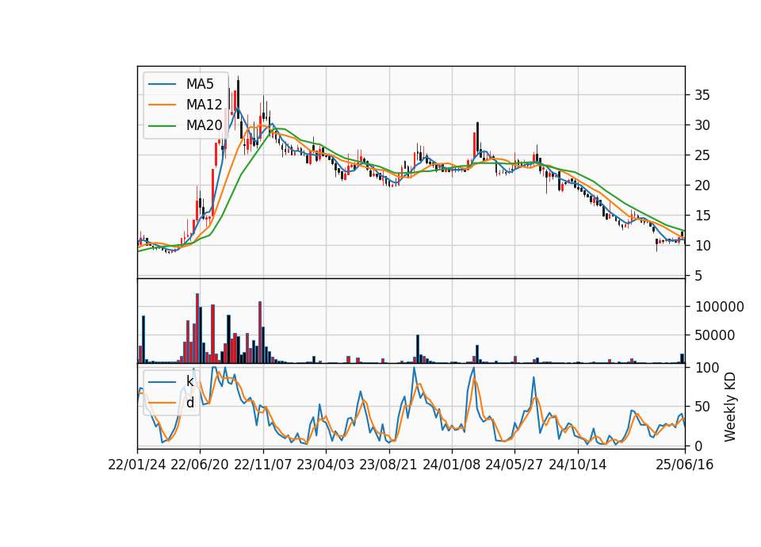Click the orange MA12 legend line sample
This screenshot has height=547, width=761.
click(162, 105)
